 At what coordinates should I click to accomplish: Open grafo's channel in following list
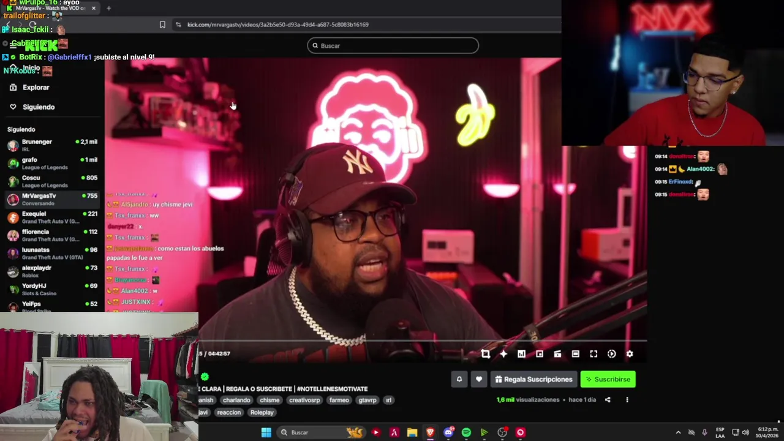coord(52,163)
